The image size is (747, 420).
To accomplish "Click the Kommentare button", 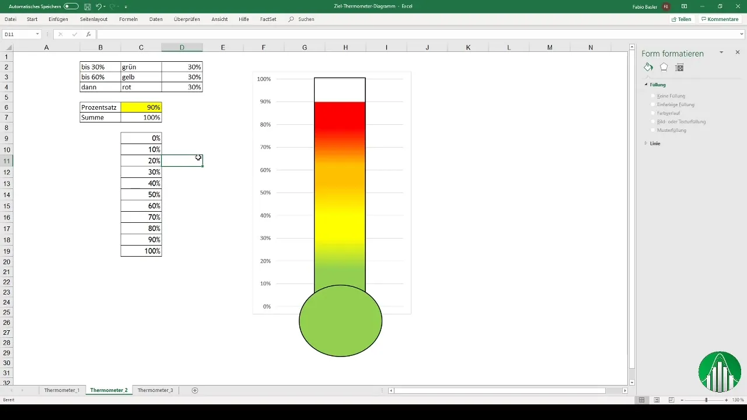I will pyautogui.click(x=720, y=19).
